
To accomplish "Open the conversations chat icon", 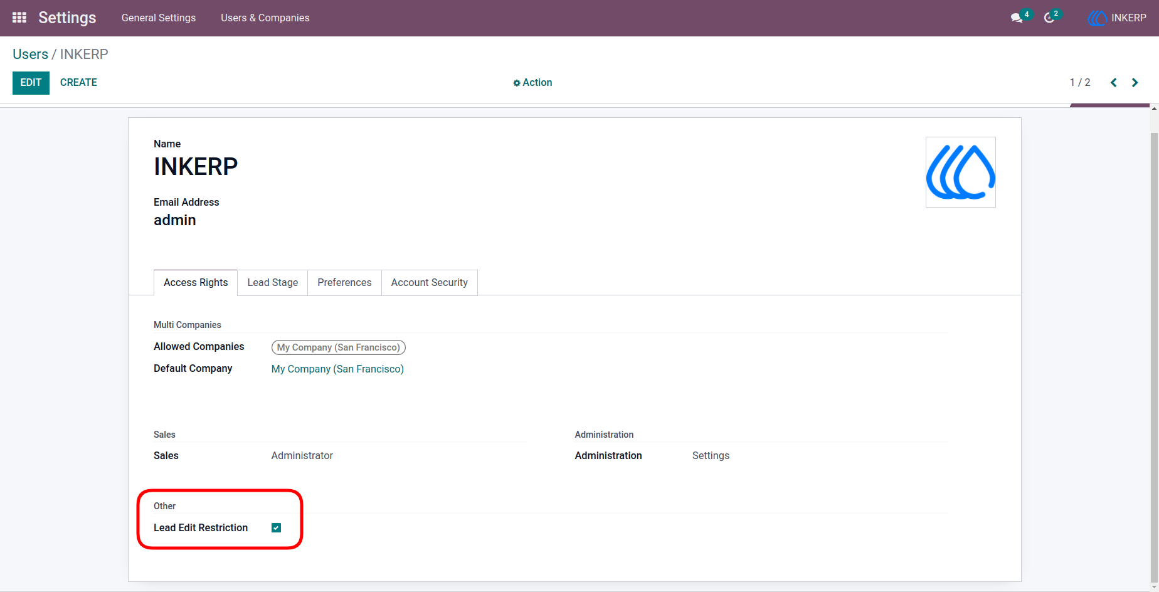I will coord(1017,18).
